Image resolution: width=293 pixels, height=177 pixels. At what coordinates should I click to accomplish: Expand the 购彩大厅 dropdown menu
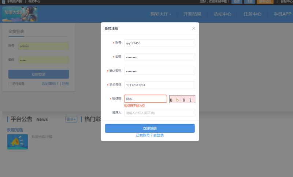click(161, 14)
